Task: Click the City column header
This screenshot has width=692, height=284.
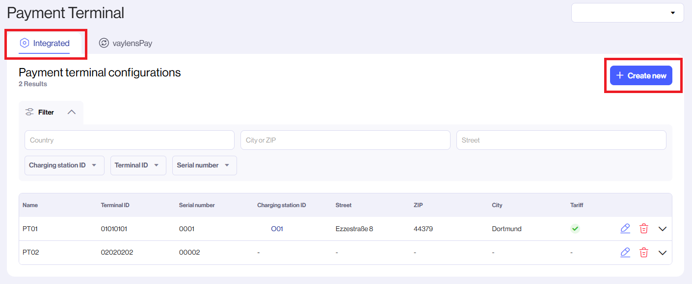Action: (x=497, y=205)
